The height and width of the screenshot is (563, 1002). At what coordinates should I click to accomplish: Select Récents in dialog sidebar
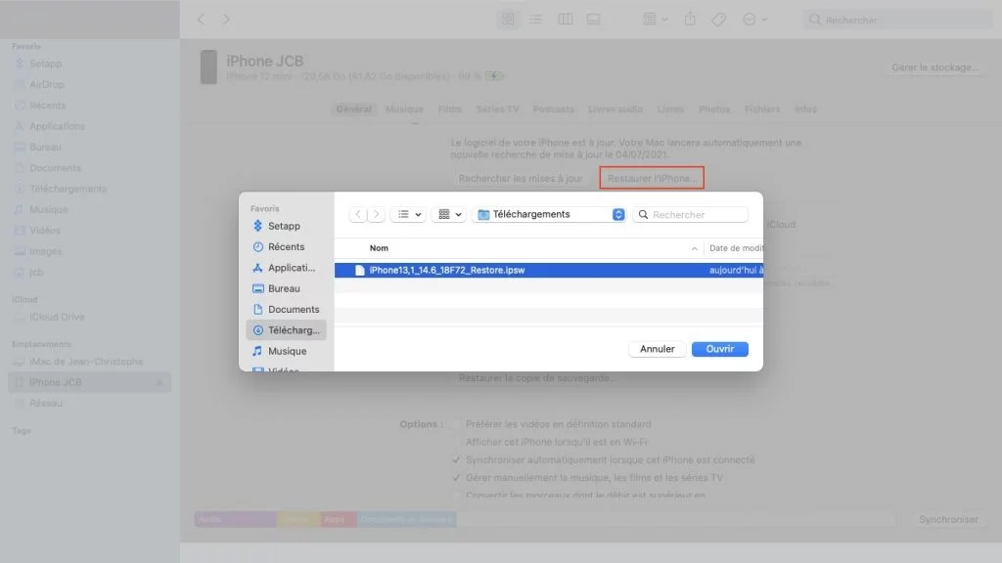(x=286, y=246)
